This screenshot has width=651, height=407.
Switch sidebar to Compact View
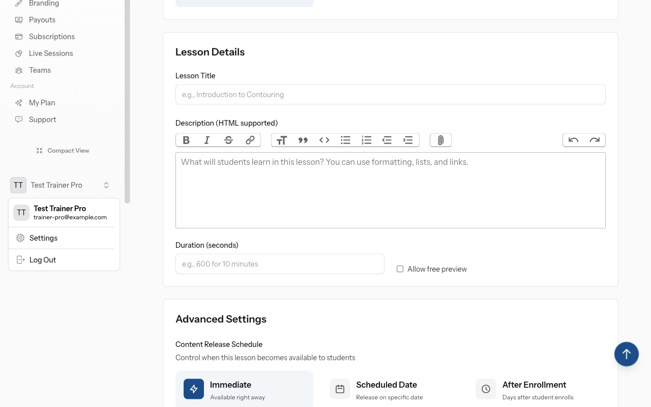click(x=63, y=151)
